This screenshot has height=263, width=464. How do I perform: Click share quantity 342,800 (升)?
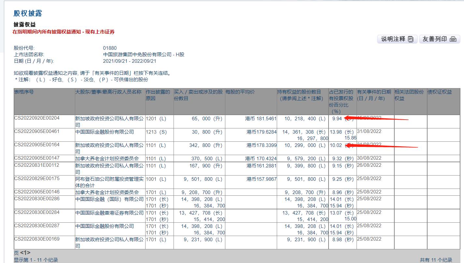pyautogui.click(x=205, y=145)
